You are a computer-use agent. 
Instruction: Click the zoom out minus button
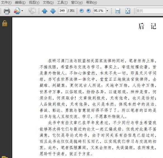(81, 11)
